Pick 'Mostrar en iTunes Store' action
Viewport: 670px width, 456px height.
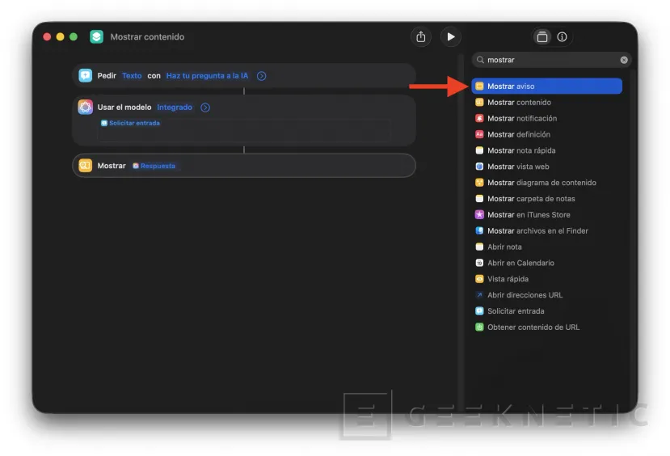pyautogui.click(x=528, y=215)
